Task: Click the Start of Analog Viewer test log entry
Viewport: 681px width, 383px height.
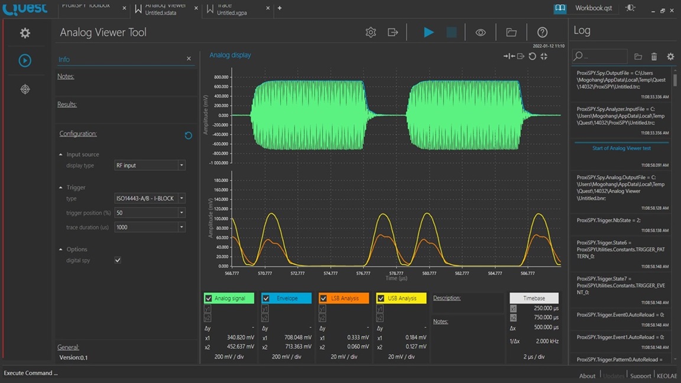Action: coord(621,148)
